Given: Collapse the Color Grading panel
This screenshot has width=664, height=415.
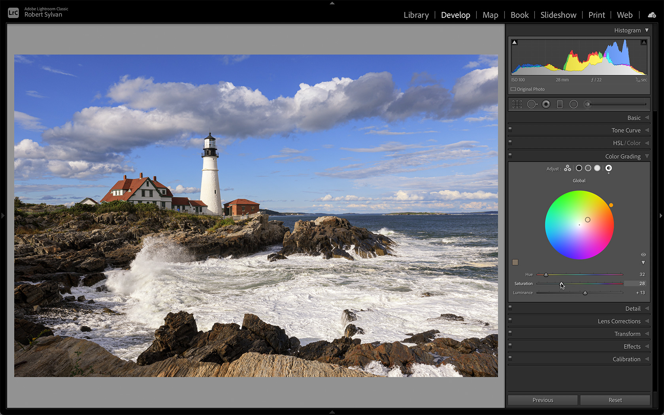Looking at the screenshot, I should [647, 156].
